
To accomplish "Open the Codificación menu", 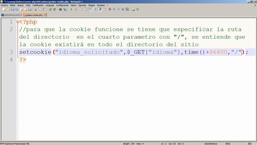I will (x=38, y=5).
